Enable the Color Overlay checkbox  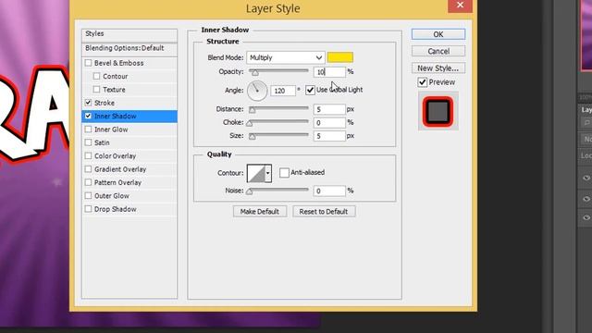click(89, 156)
